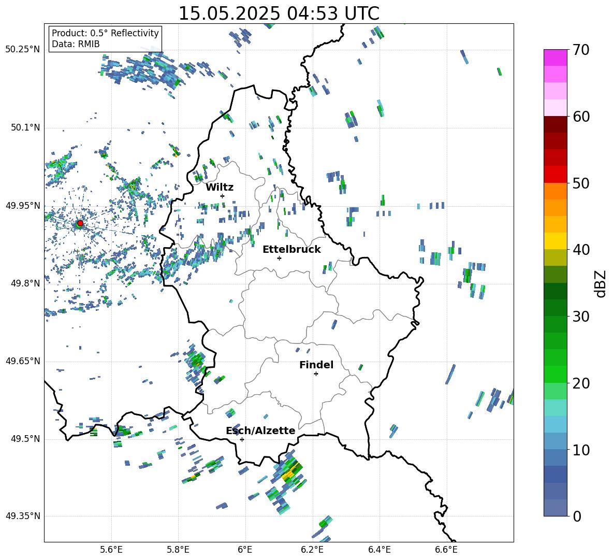This screenshot has height=560, width=613.
Task: Click the 15.05.2025 04:53 UTC title
Action: click(279, 13)
